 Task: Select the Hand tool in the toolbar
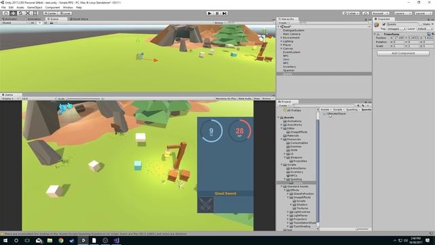click(x=5, y=14)
